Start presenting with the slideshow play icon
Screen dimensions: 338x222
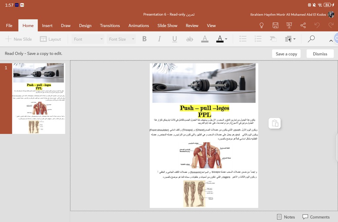pos(289,25)
